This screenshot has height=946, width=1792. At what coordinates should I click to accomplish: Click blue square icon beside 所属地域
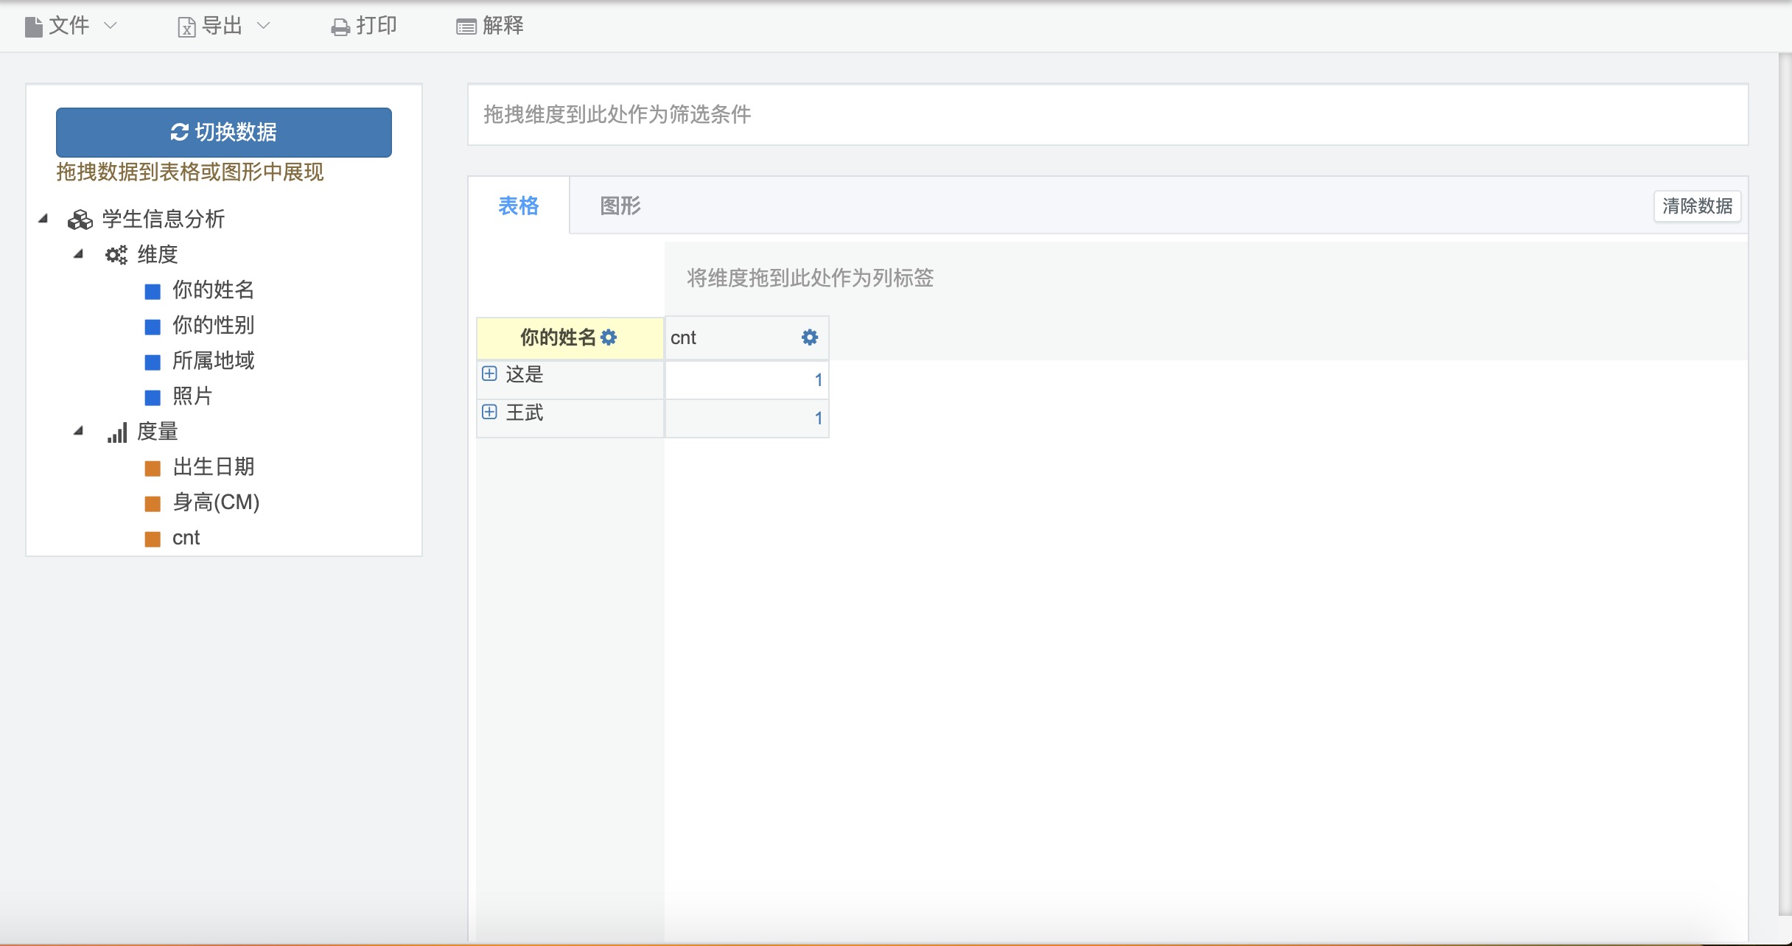[x=153, y=362]
